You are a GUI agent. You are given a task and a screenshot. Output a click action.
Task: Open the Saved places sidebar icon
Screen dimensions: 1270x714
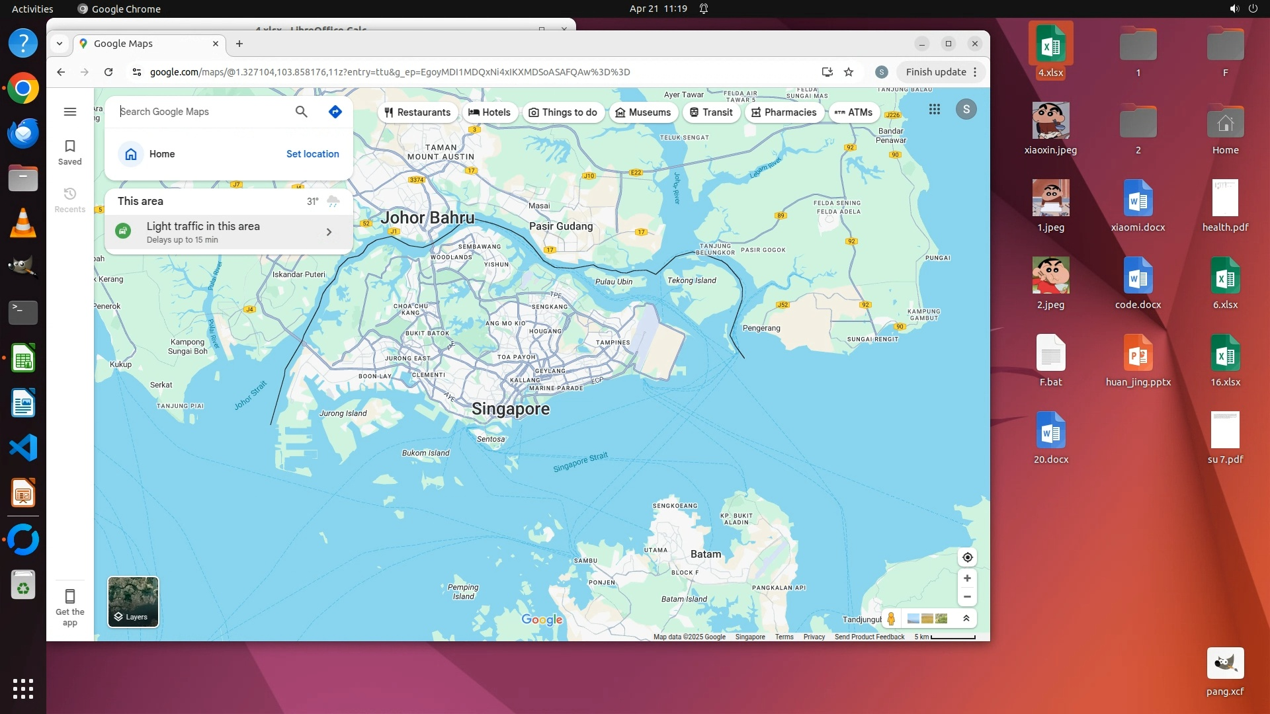(70, 152)
